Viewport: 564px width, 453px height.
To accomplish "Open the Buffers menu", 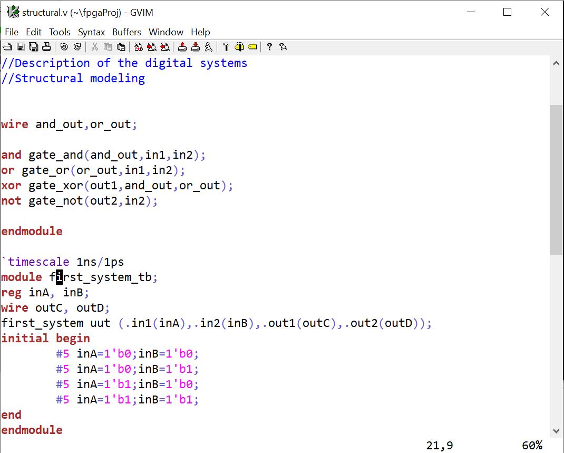I will (x=127, y=32).
